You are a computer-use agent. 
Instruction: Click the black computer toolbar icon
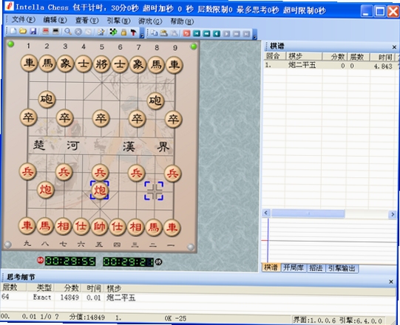coord(55,32)
